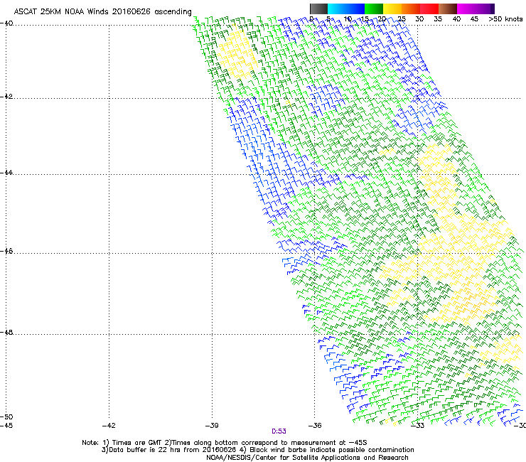The height and width of the screenshot is (462, 526).
Task: Click the -44 latitude axis label
Action: click(x=6, y=173)
